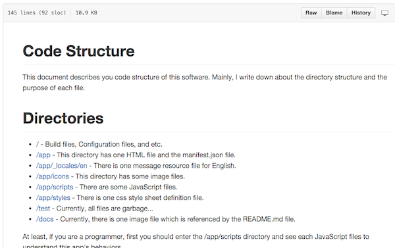Open file in desktop app icon
395x248 pixels.
pyautogui.click(x=384, y=13)
